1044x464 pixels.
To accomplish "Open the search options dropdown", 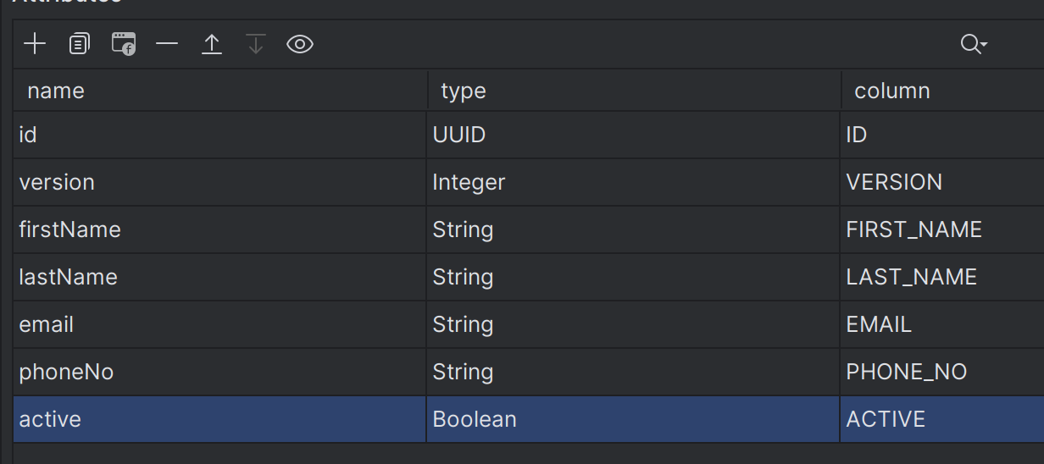I will pos(974,44).
